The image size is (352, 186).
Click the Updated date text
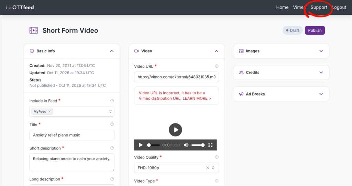pos(70,73)
